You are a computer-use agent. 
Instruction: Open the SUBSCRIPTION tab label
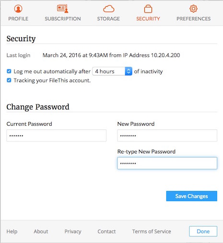coord(63,19)
